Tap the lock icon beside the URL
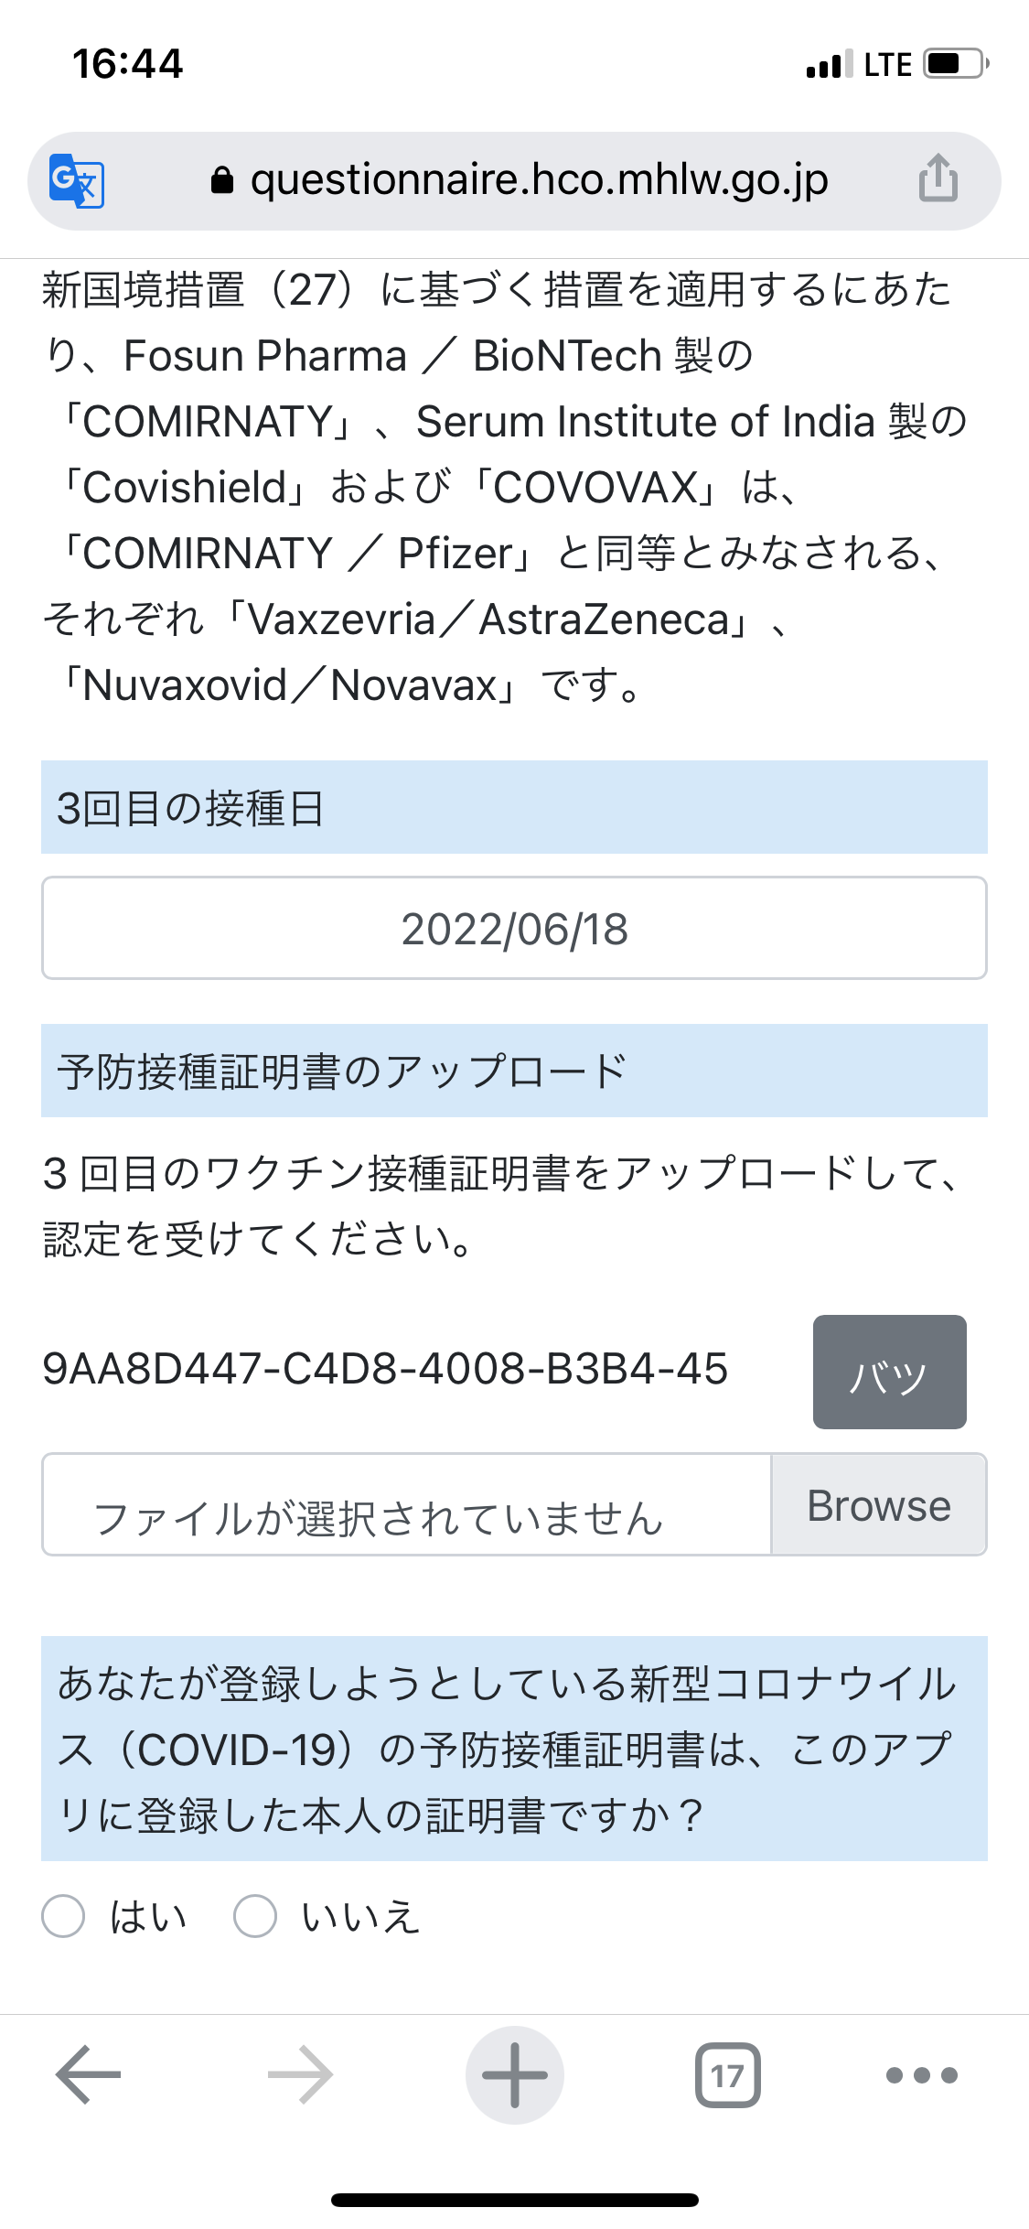1029x2229 pixels. [x=221, y=180]
